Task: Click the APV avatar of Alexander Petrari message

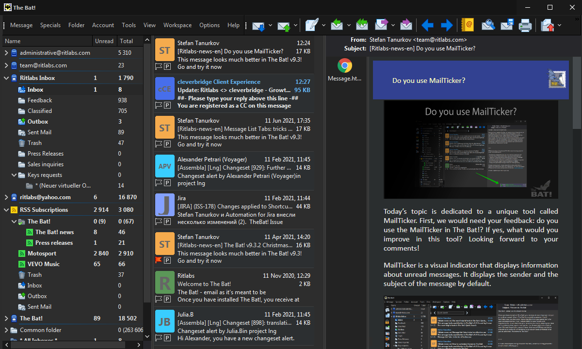Action: 164,167
